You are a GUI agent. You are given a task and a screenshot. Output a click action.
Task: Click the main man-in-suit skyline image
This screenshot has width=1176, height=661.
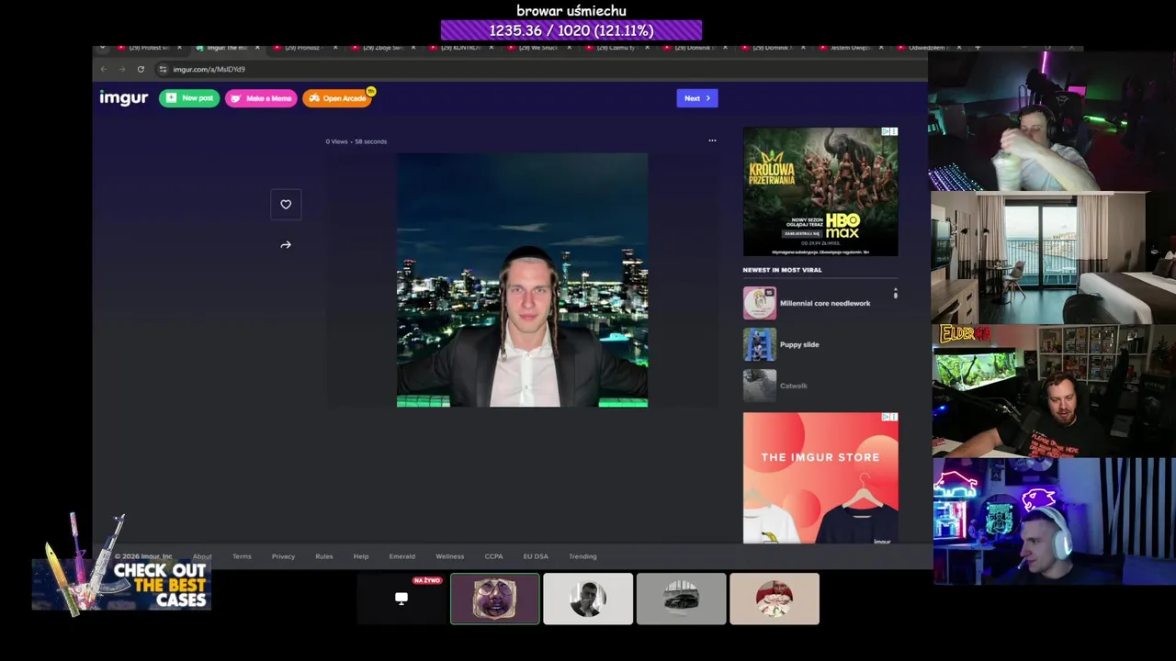coord(522,280)
